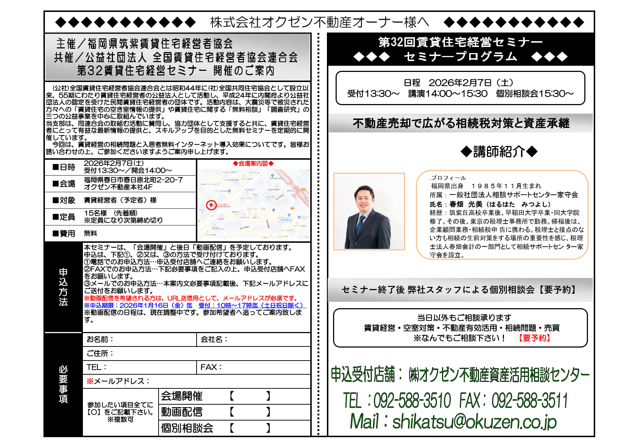The height and width of the screenshot is (448, 635).
Task: Click the red ※ mark before メールアドレス
Action: [90, 381]
